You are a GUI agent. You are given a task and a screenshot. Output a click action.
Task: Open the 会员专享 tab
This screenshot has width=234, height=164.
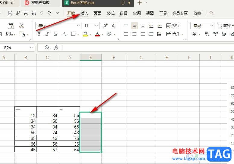pos(180,13)
